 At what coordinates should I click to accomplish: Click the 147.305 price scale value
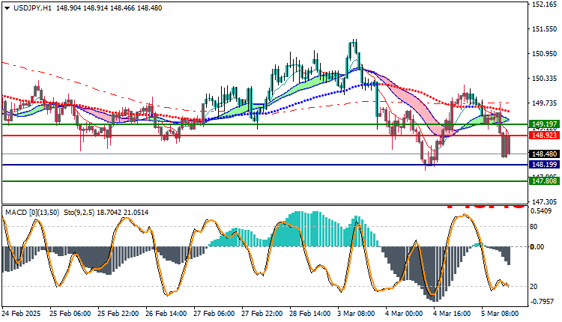pos(545,202)
